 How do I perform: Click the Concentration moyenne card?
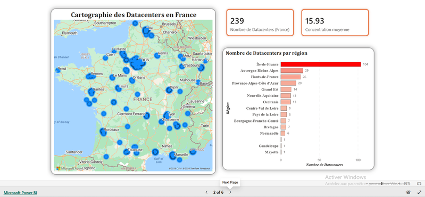click(x=335, y=22)
